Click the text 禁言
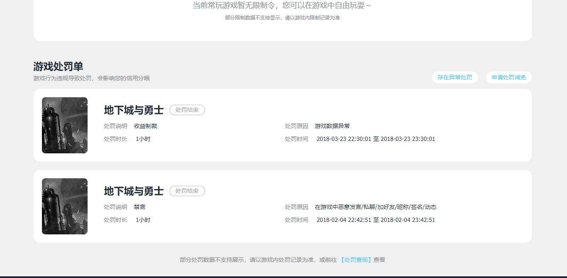This screenshot has width=567, height=278. point(139,207)
